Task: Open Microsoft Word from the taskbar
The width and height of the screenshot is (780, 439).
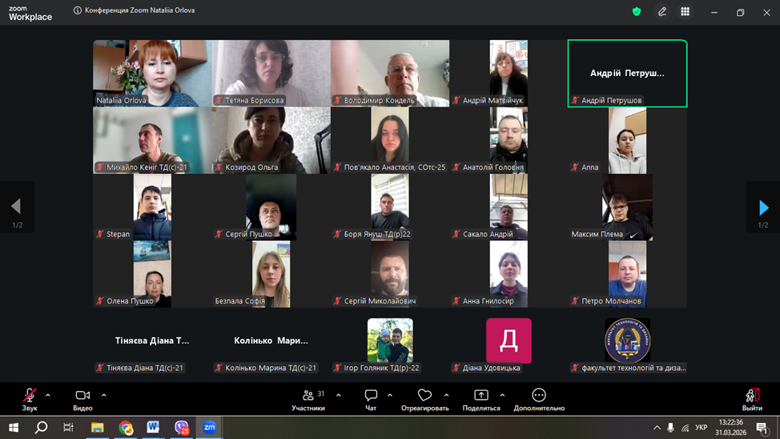Action: 153,428
